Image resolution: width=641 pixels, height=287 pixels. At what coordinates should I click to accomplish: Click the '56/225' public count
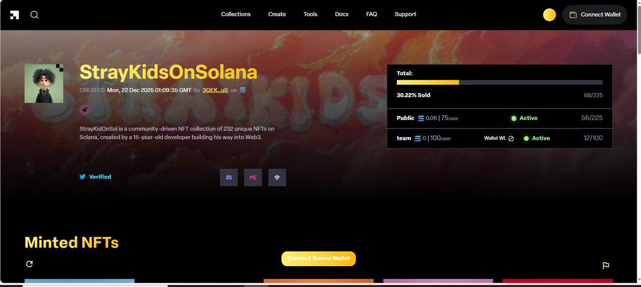[x=592, y=118]
